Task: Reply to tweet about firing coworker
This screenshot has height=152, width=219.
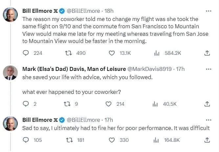Action: (x=26, y=140)
